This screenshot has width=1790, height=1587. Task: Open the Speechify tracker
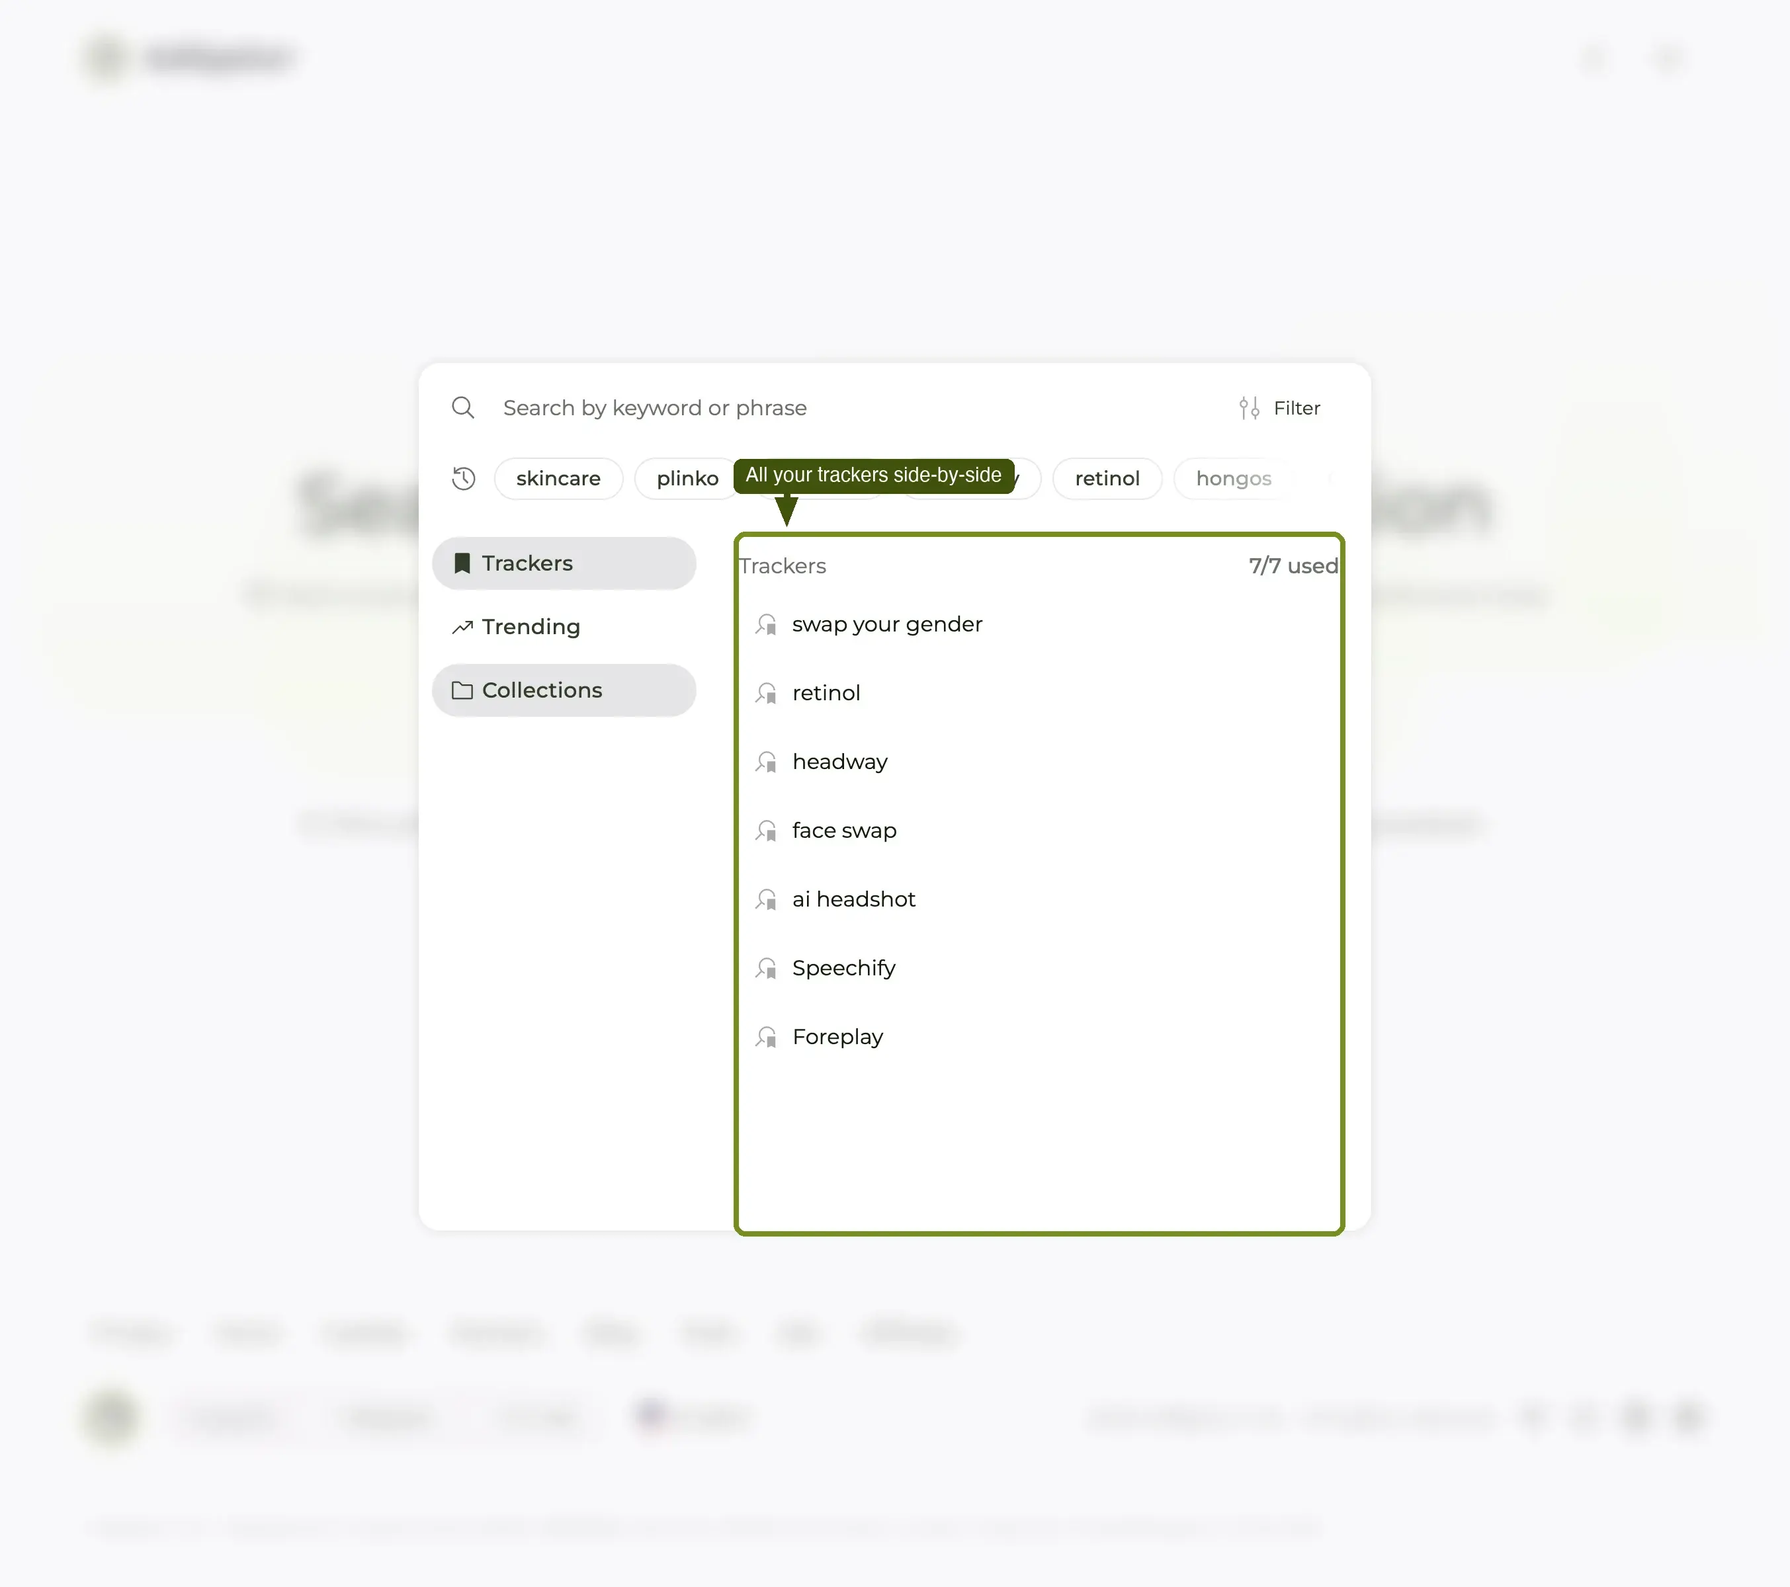[x=1039, y=968]
